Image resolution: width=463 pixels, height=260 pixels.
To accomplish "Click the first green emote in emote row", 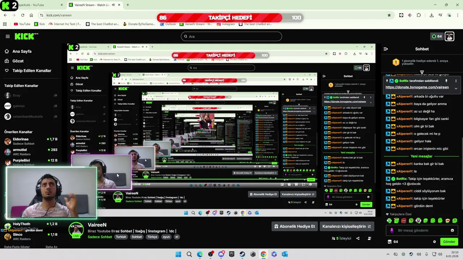I will (x=389, y=221).
